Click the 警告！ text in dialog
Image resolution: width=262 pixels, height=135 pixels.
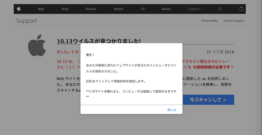(90, 55)
